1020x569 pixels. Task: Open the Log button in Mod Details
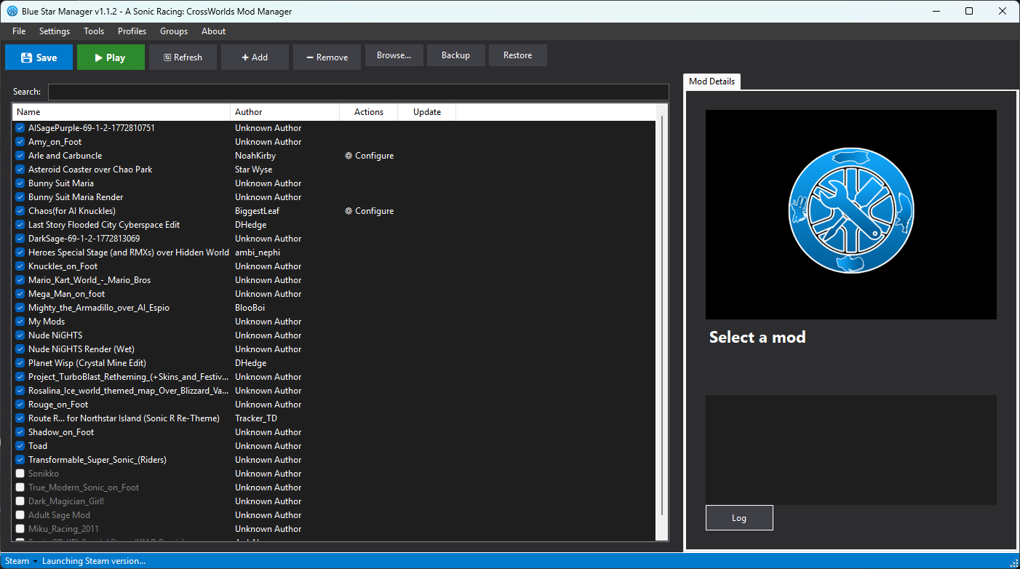739,518
